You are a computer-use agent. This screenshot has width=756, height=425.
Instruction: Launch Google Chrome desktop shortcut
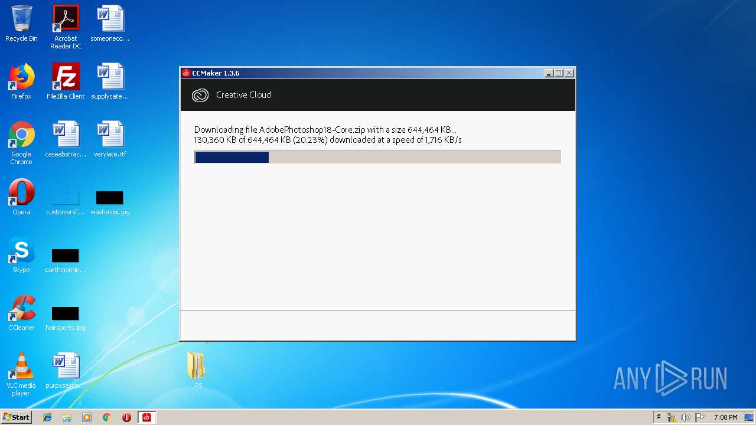21,143
